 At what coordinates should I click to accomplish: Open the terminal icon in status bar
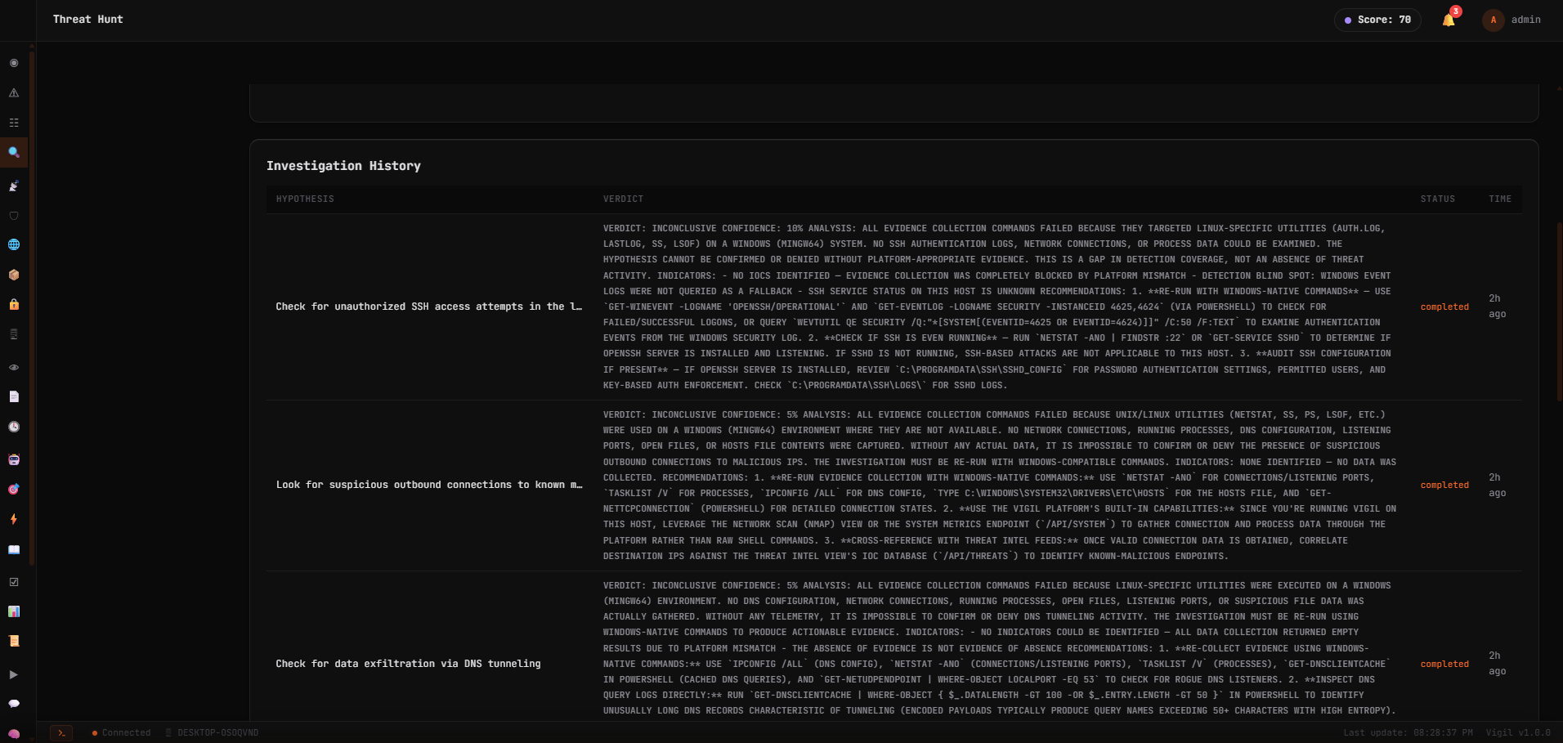click(x=61, y=733)
